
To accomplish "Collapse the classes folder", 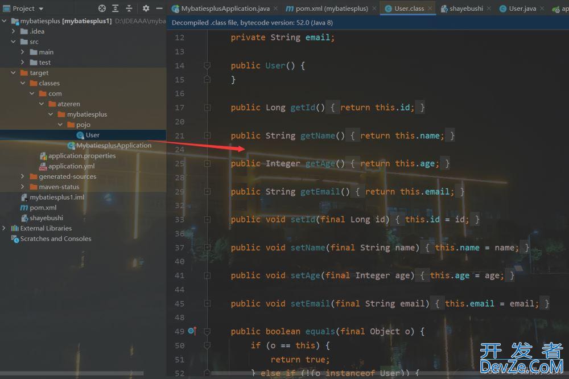I will pyautogui.click(x=23, y=83).
